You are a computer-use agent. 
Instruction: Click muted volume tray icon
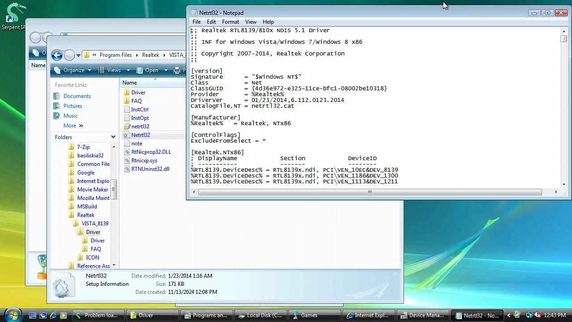tap(538, 315)
